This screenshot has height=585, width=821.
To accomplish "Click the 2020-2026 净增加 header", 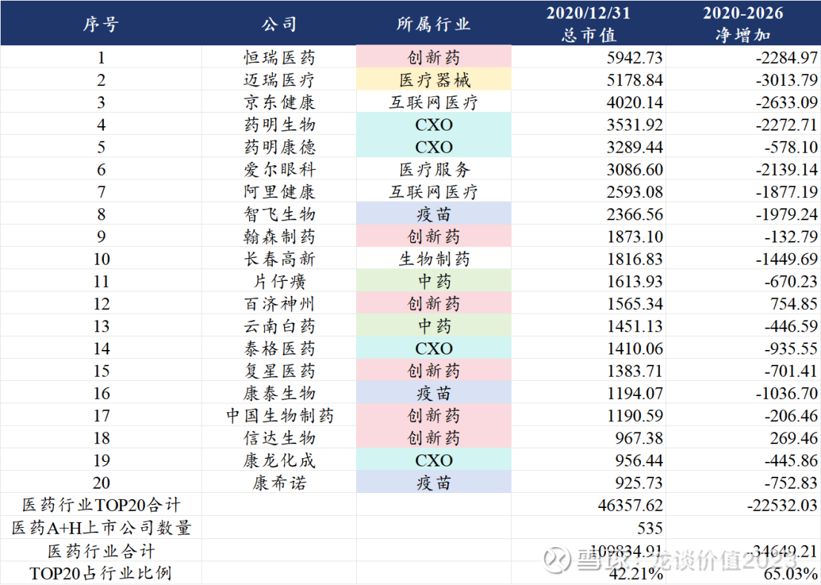I will tap(743, 24).
